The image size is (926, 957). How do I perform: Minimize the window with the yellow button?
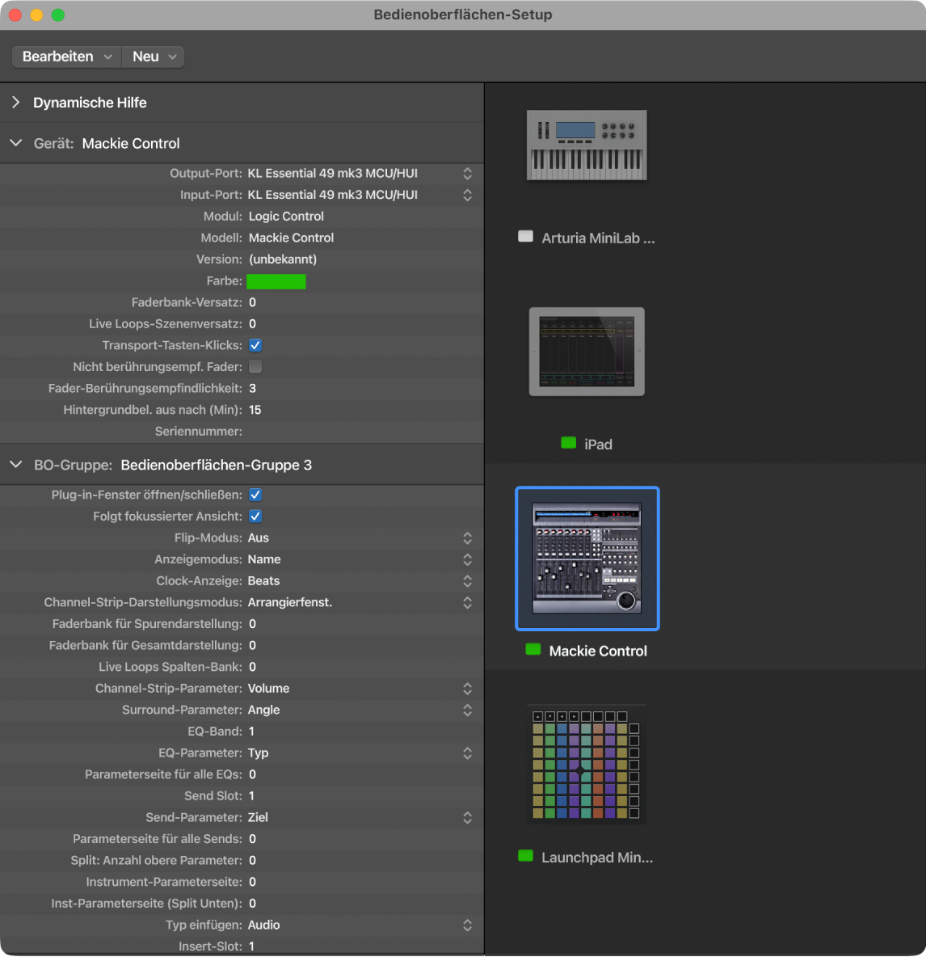coord(36,15)
